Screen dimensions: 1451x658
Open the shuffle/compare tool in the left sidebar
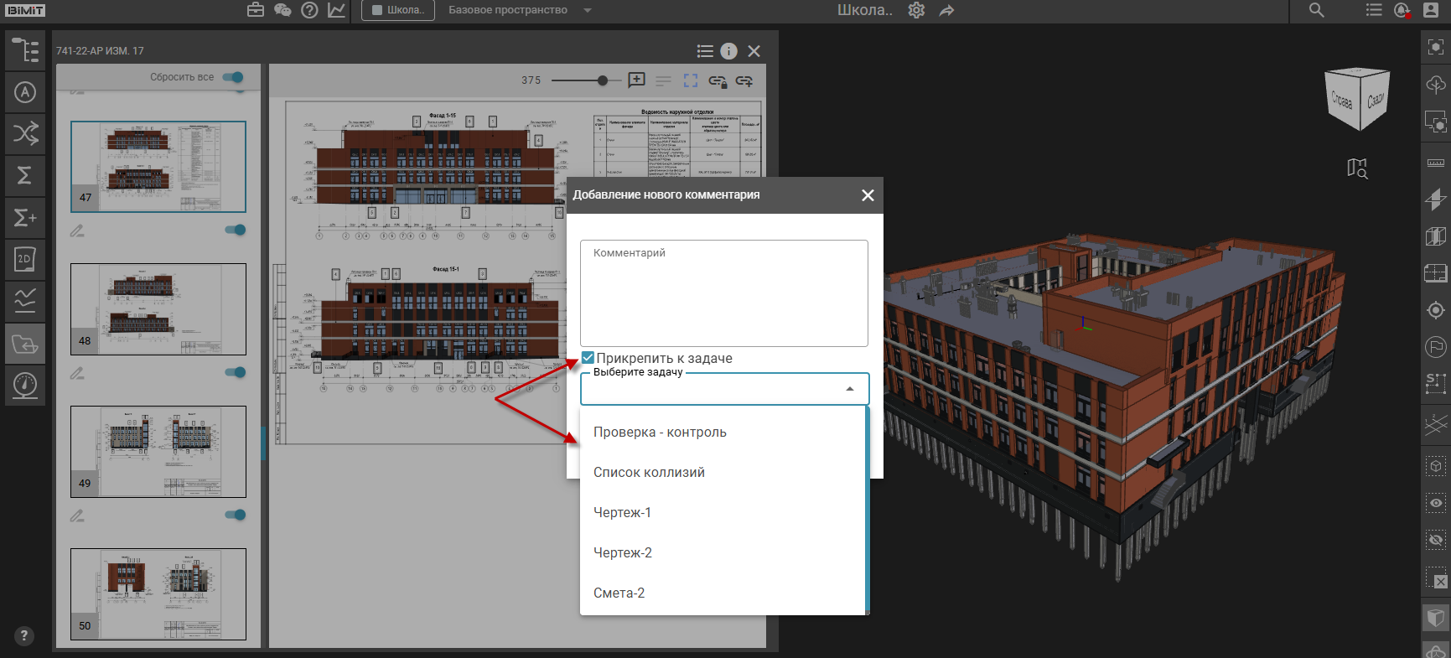pyautogui.click(x=25, y=133)
